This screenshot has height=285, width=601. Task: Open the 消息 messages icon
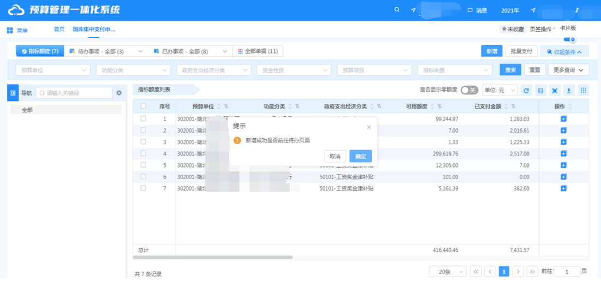coord(469,10)
